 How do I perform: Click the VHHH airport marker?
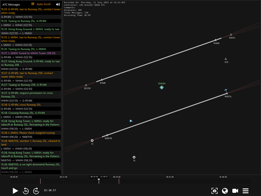(161, 88)
